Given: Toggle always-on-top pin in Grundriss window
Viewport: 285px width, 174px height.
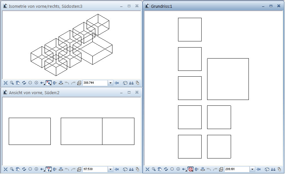Looking at the screenshot, I should click(258, 169).
